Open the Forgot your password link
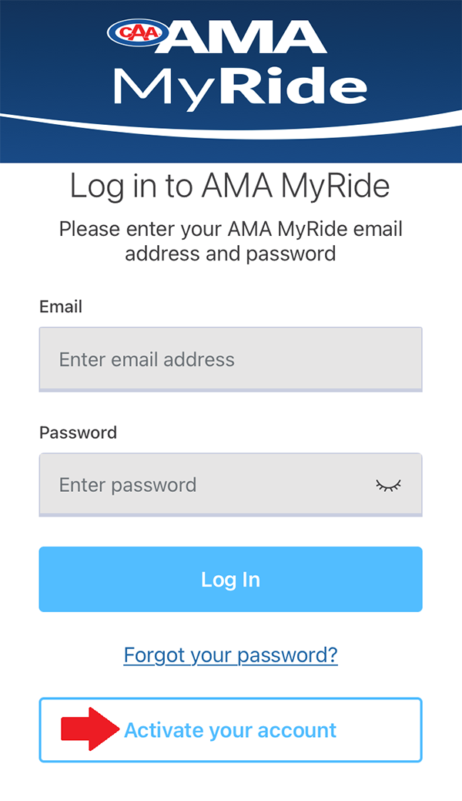 pyautogui.click(x=230, y=655)
